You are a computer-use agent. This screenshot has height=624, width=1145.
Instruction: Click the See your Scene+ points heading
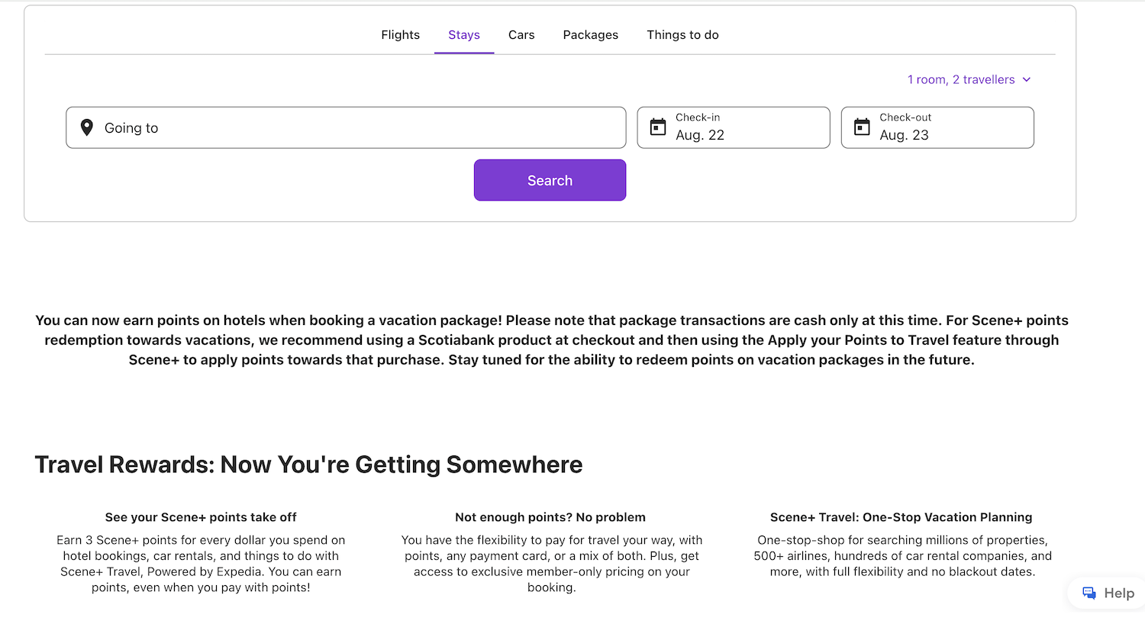click(201, 517)
